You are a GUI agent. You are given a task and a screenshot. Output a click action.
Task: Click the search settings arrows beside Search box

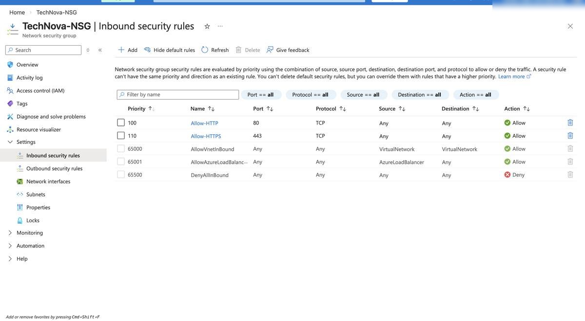88,50
